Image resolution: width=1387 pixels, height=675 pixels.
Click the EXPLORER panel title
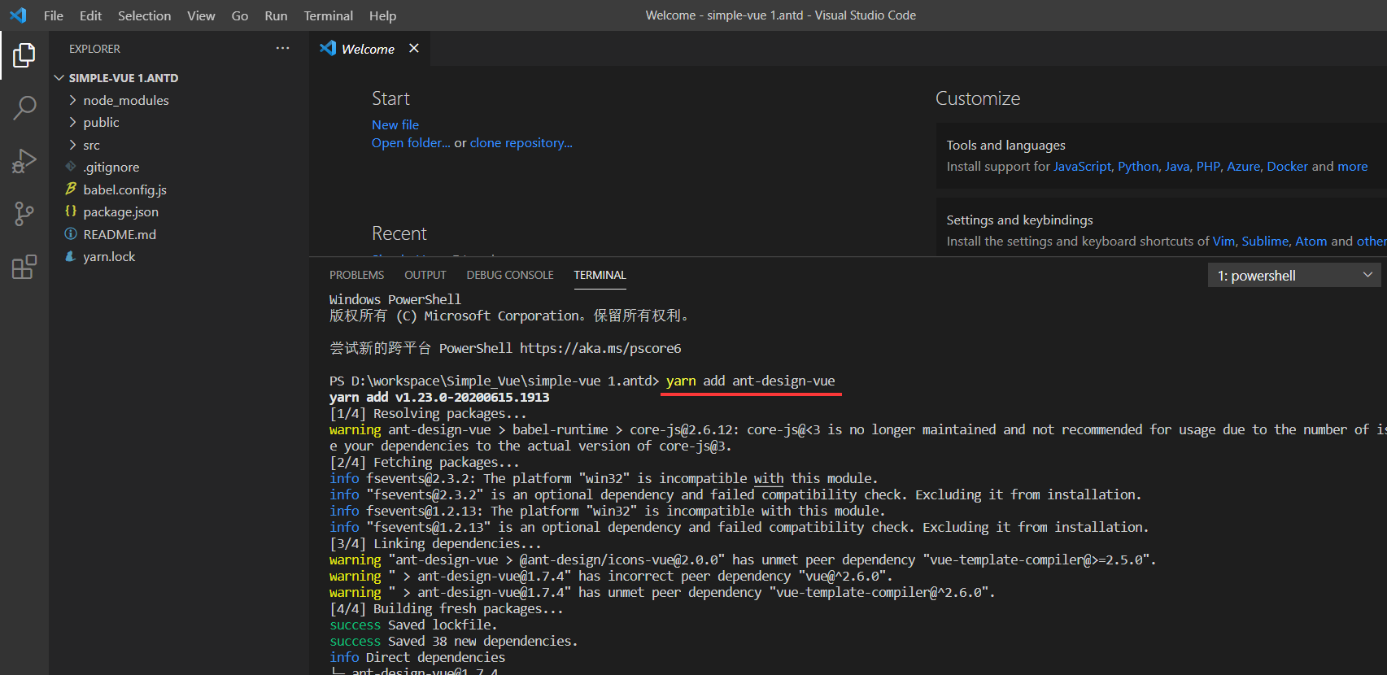coord(94,49)
